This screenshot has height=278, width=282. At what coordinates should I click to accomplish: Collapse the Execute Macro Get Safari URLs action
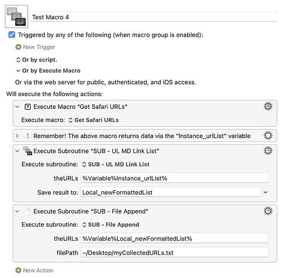[x=17, y=107]
